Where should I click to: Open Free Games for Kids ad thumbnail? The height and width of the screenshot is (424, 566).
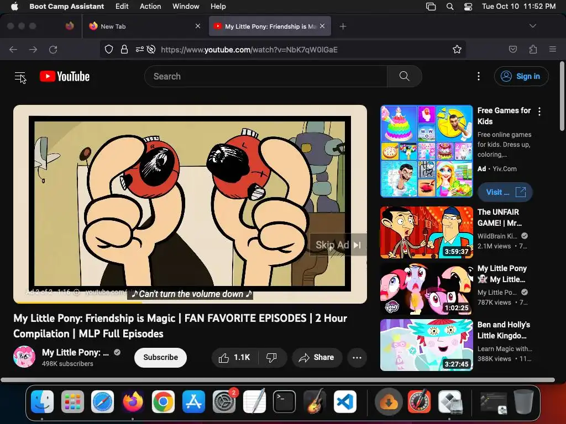[x=426, y=151]
